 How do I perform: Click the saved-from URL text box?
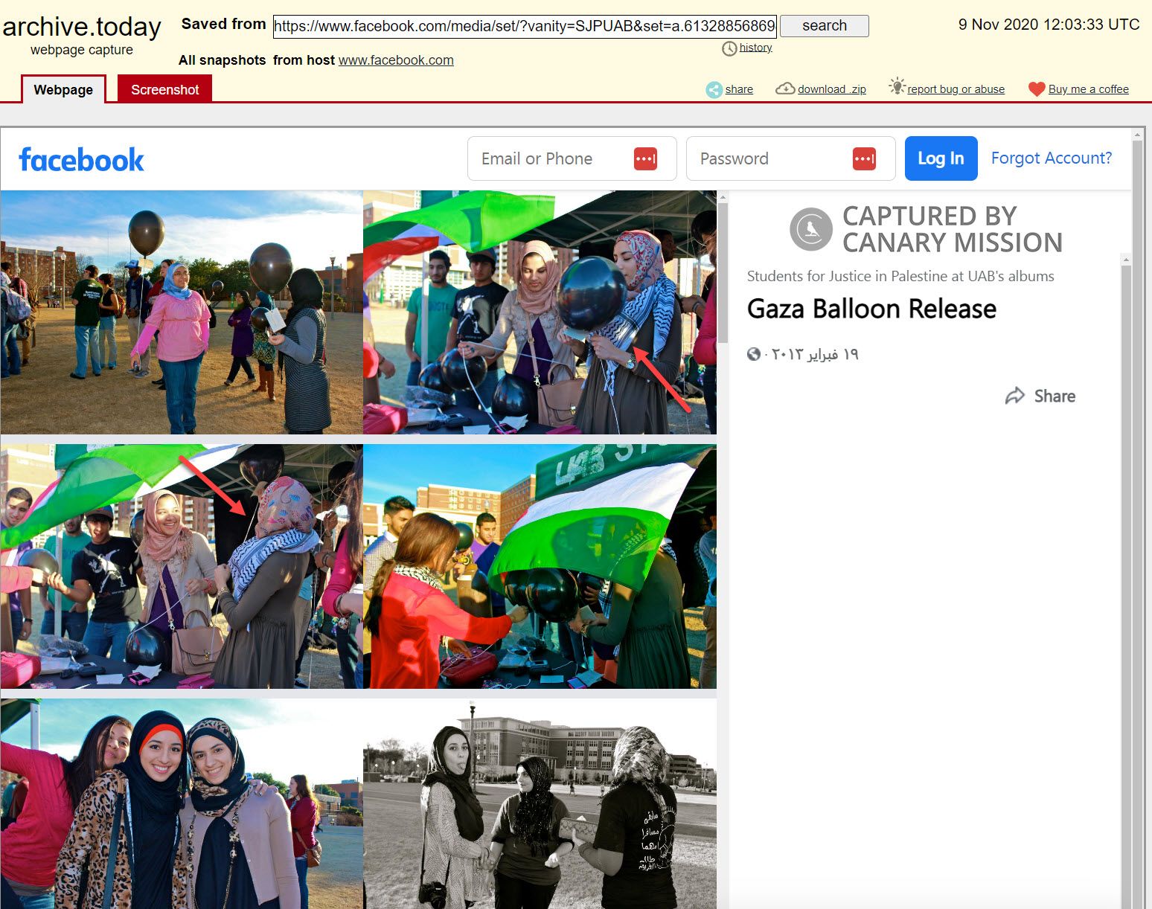(x=525, y=26)
